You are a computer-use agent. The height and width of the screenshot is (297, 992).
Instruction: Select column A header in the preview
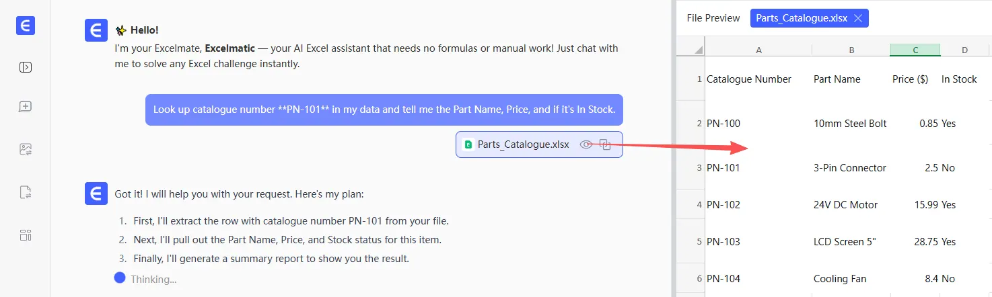point(758,50)
